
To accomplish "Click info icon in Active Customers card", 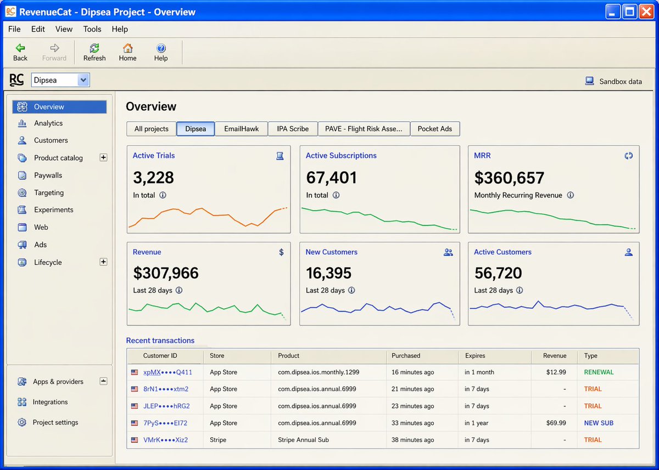I will click(520, 291).
